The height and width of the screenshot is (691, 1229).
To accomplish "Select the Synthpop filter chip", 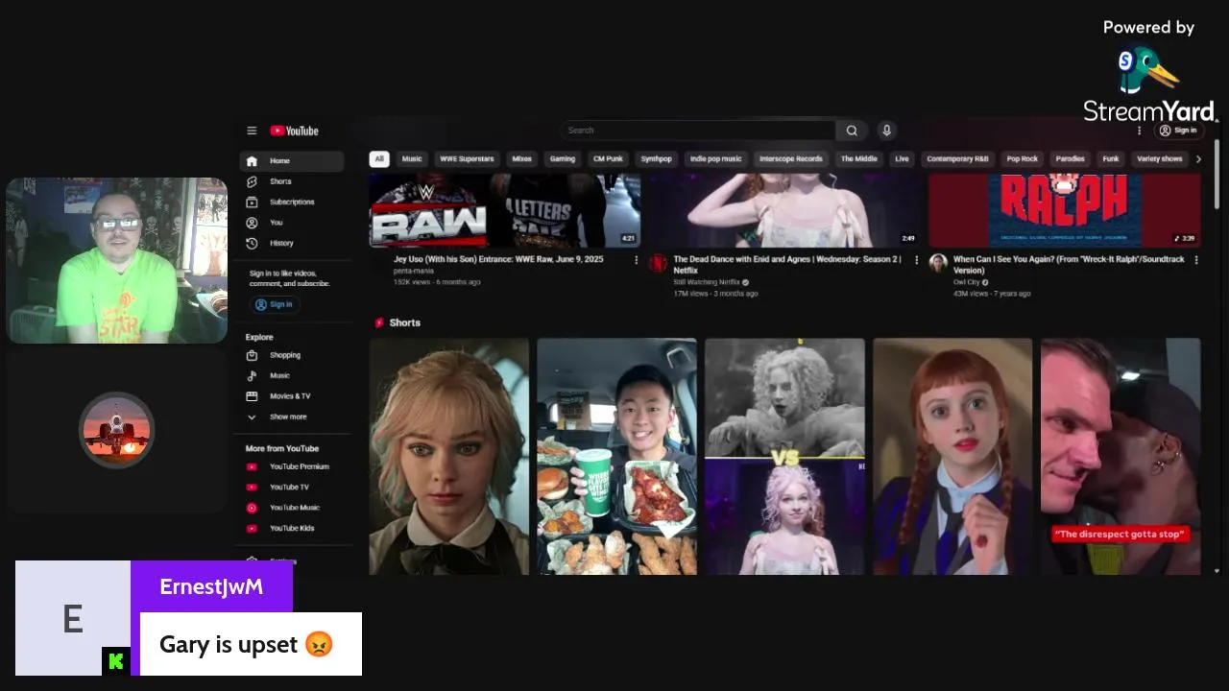I will tap(657, 158).
